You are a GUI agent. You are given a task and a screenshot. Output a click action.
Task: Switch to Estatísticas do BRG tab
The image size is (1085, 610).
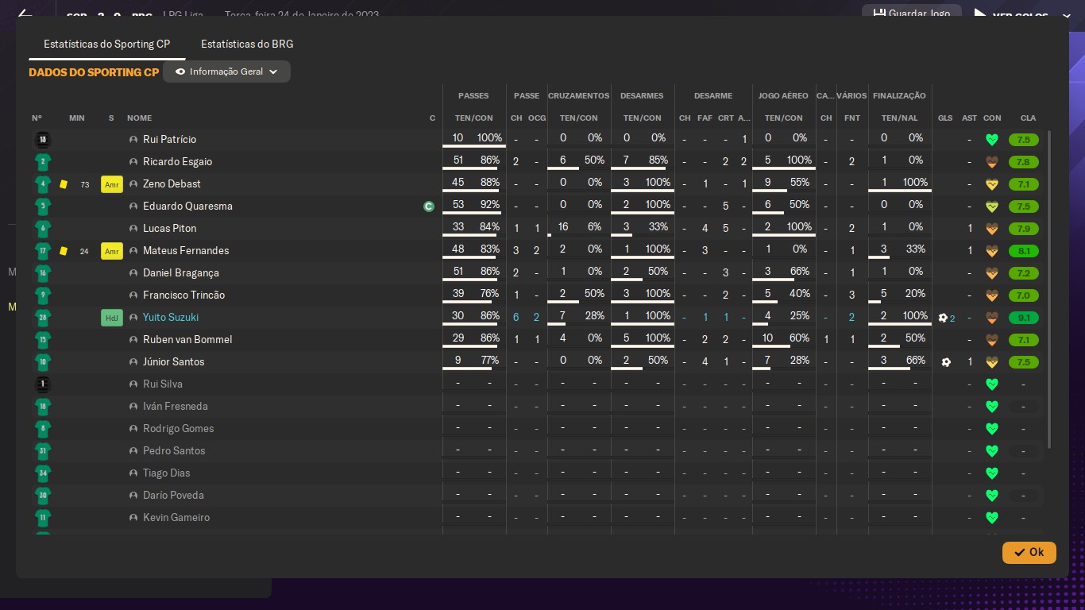pyautogui.click(x=247, y=44)
